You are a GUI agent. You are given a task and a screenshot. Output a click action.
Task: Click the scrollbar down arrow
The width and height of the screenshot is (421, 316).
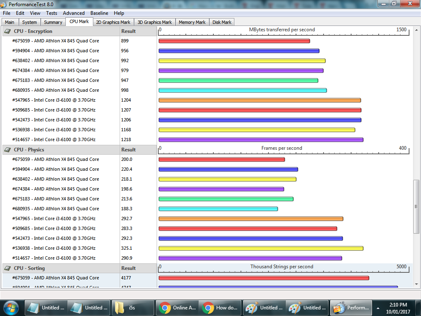(x=416, y=284)
